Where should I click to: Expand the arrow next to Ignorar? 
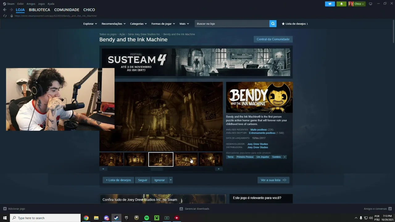click(x=170, y=180)
